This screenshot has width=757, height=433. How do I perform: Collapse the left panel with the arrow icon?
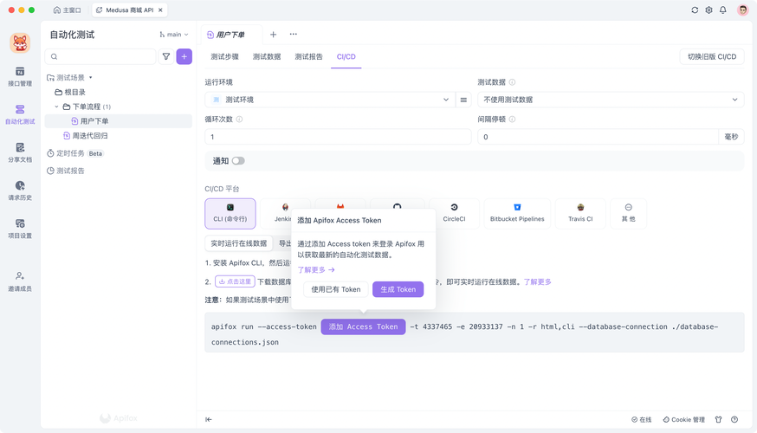click(x=209, y=419)
